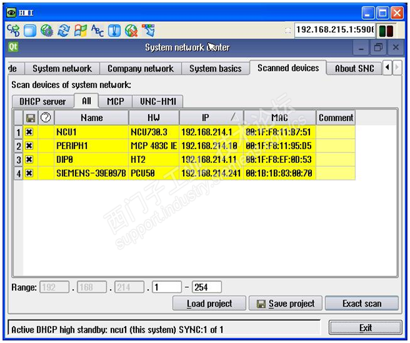Image resolution: width=410 pixels, height=343 pixels.
Task: Select the SIEMENS-39E097B name cell
Action: (91, 173)
